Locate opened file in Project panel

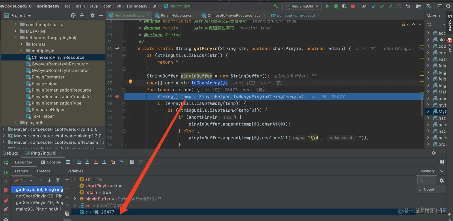73,15
